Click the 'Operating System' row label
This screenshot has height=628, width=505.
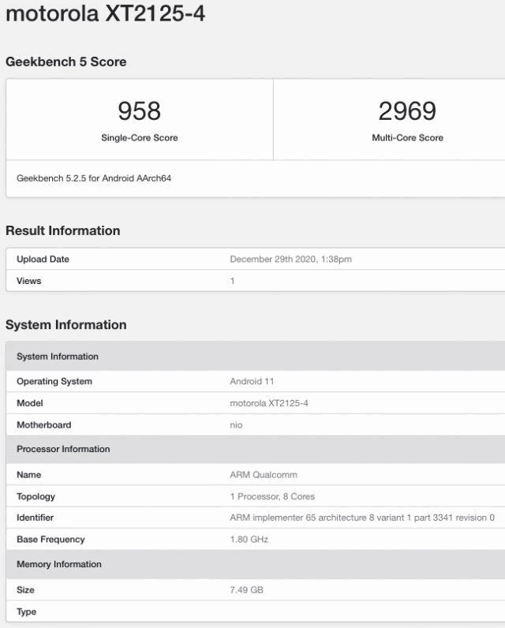pyautogui.click(x=54, y=381)
